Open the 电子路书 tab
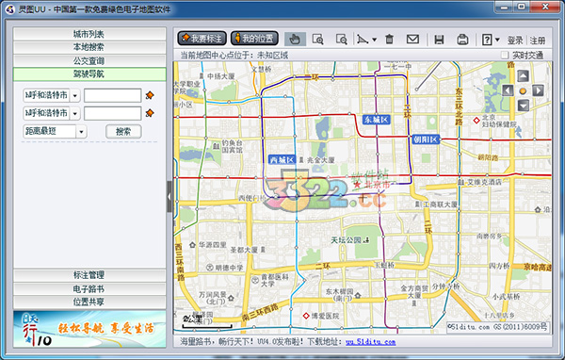565x360 pixels. tap(89, 288)
